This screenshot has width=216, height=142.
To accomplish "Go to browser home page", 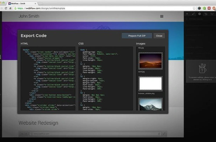I will [10, 8].
